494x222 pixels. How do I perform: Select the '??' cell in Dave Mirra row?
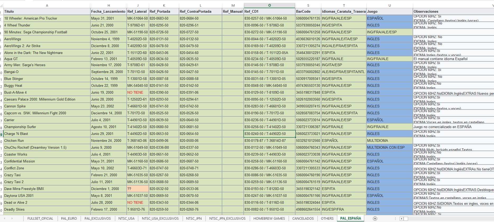tap(138, 189)
